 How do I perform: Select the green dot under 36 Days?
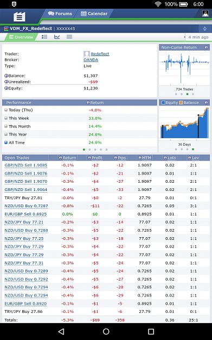click(x=193, y=149)
